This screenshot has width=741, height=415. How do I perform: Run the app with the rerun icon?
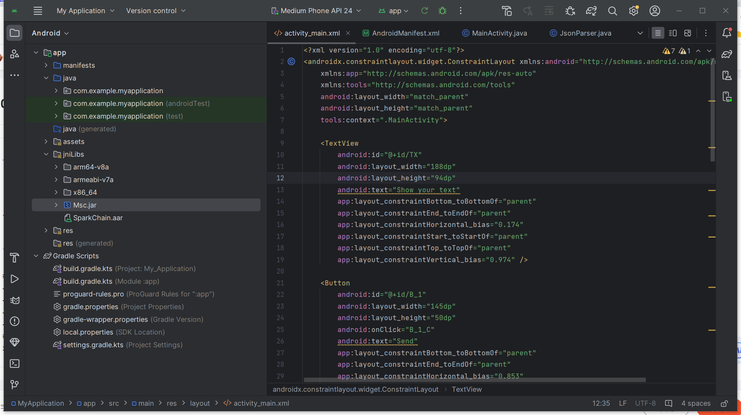pyautogui.click(x=424, y=11)
